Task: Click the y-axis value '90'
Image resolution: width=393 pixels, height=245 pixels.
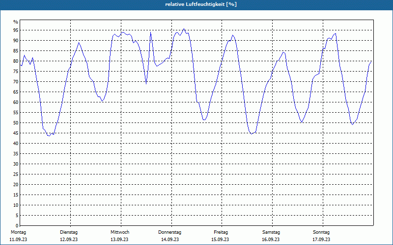Action: click(16, 41)
